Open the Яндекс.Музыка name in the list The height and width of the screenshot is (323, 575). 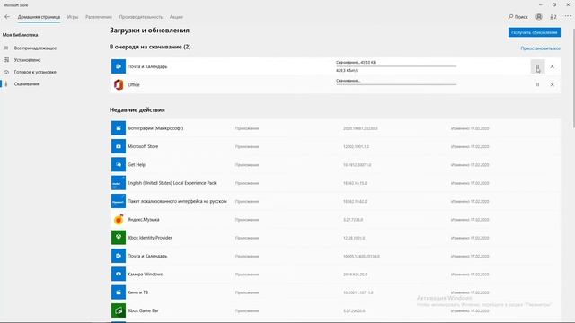[144, 219]
